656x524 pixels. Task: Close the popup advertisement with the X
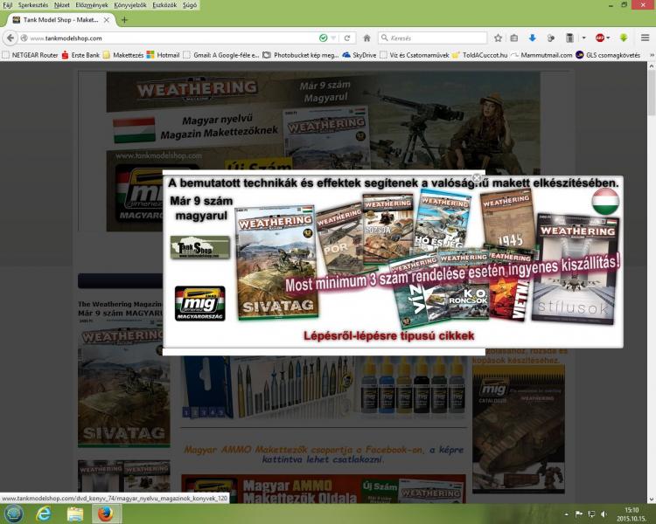tap(477, 178)
